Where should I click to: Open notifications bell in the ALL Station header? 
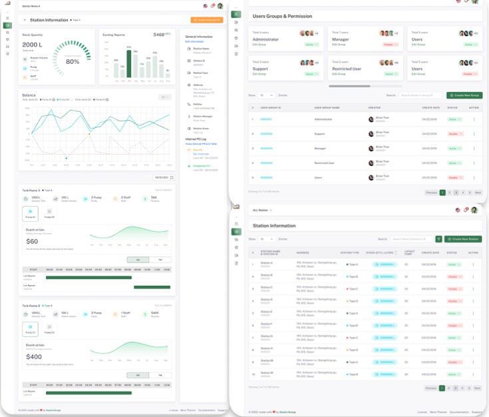(x=466, y=210)
